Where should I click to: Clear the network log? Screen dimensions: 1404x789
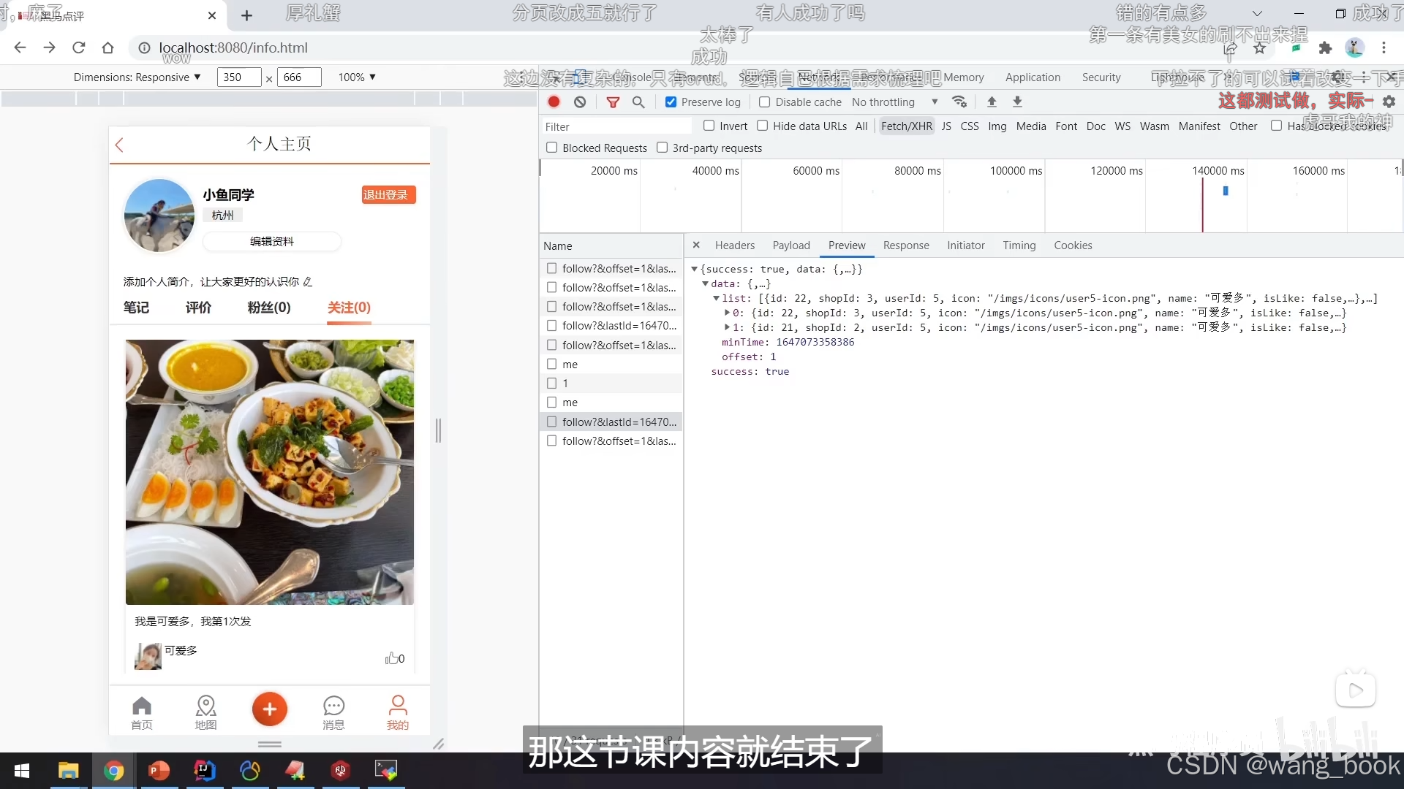(x=580, y=102)
